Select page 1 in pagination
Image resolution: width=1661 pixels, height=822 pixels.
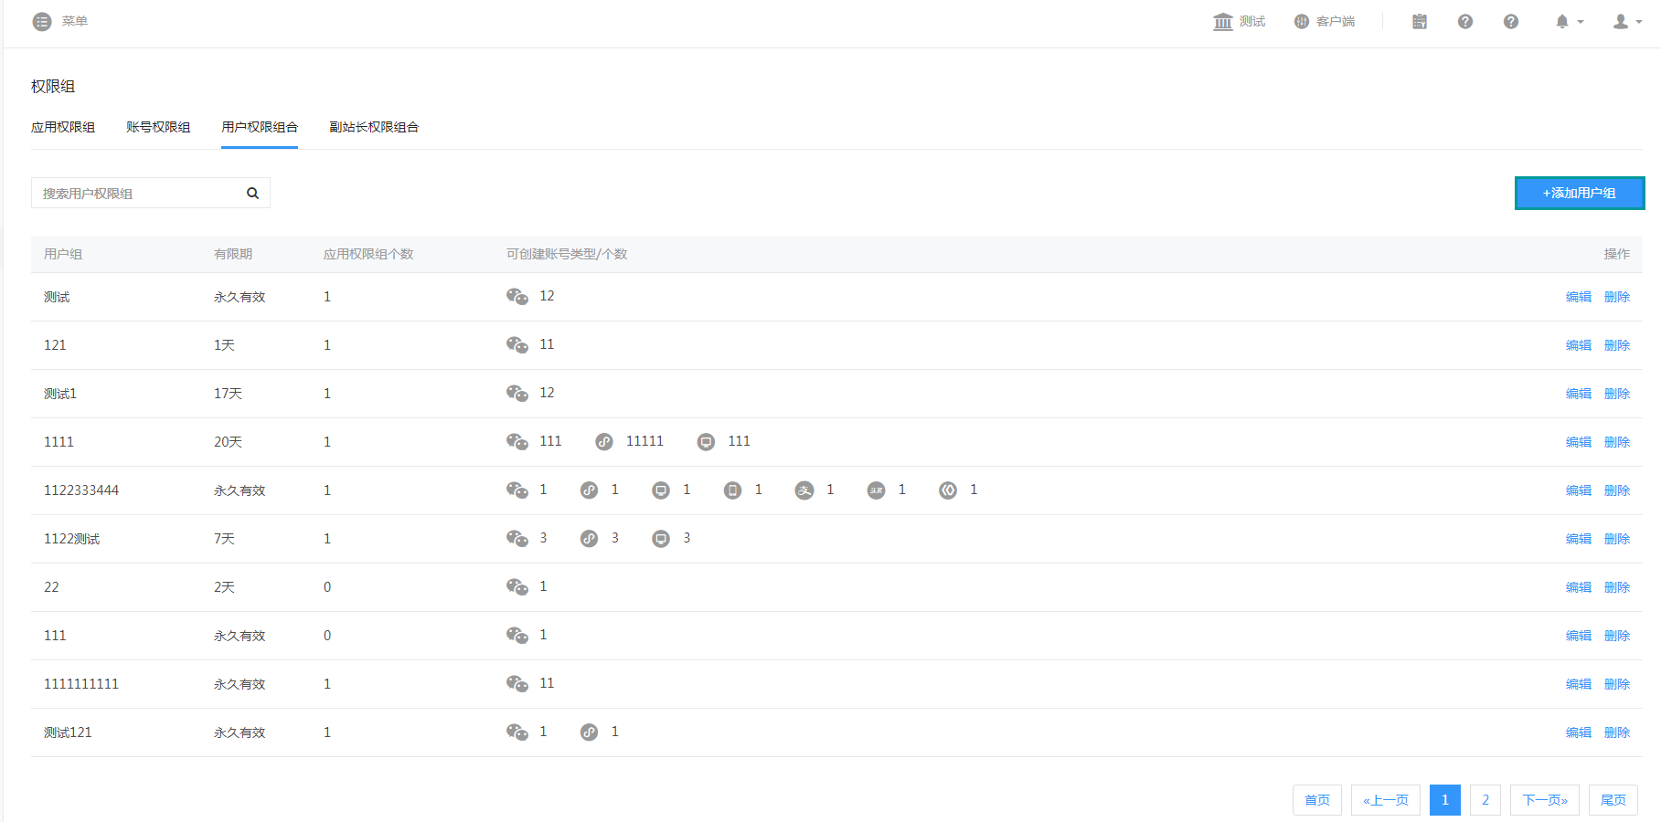pos(1445,800)
